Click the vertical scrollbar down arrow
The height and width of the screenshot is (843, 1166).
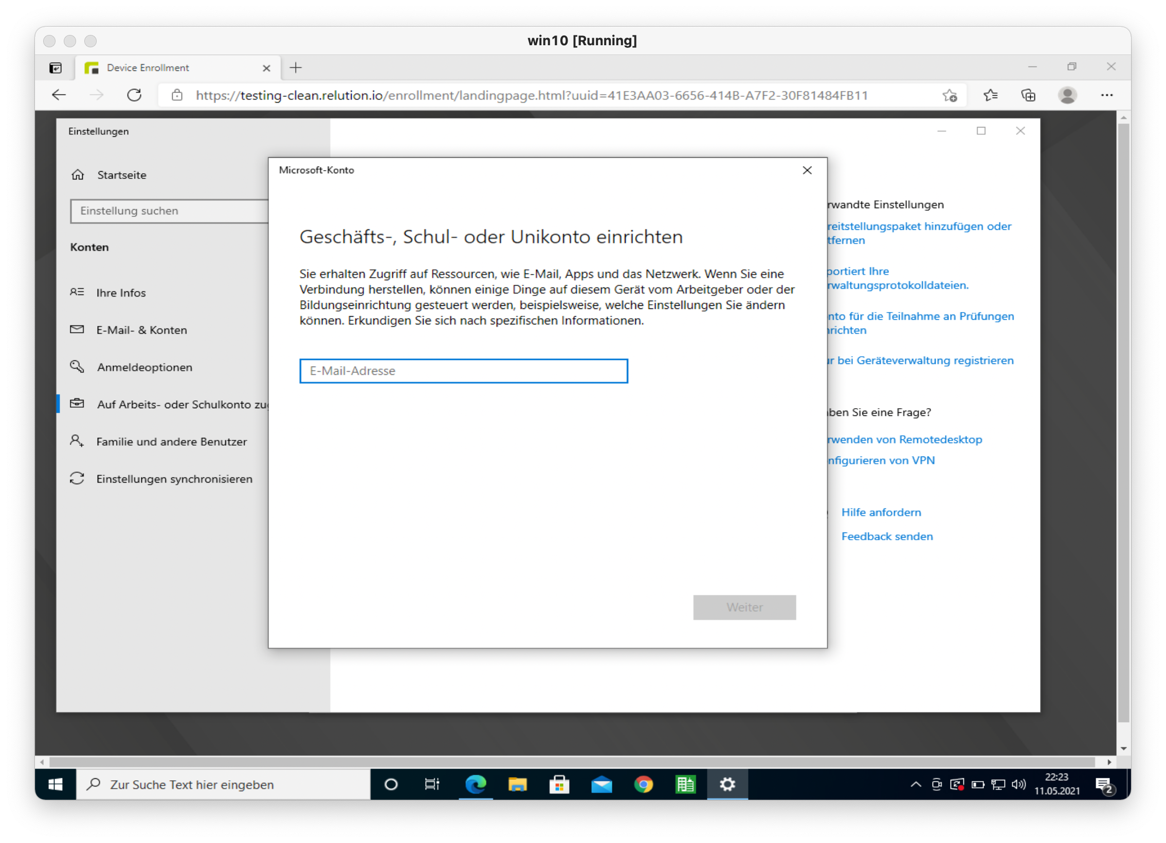click(x=1124, y=748)
